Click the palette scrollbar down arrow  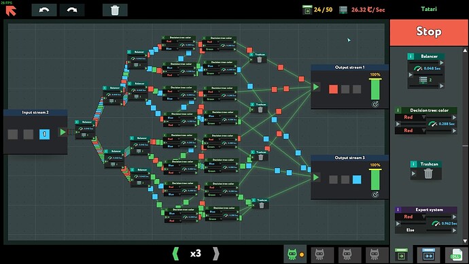click(x=465, y=241)
